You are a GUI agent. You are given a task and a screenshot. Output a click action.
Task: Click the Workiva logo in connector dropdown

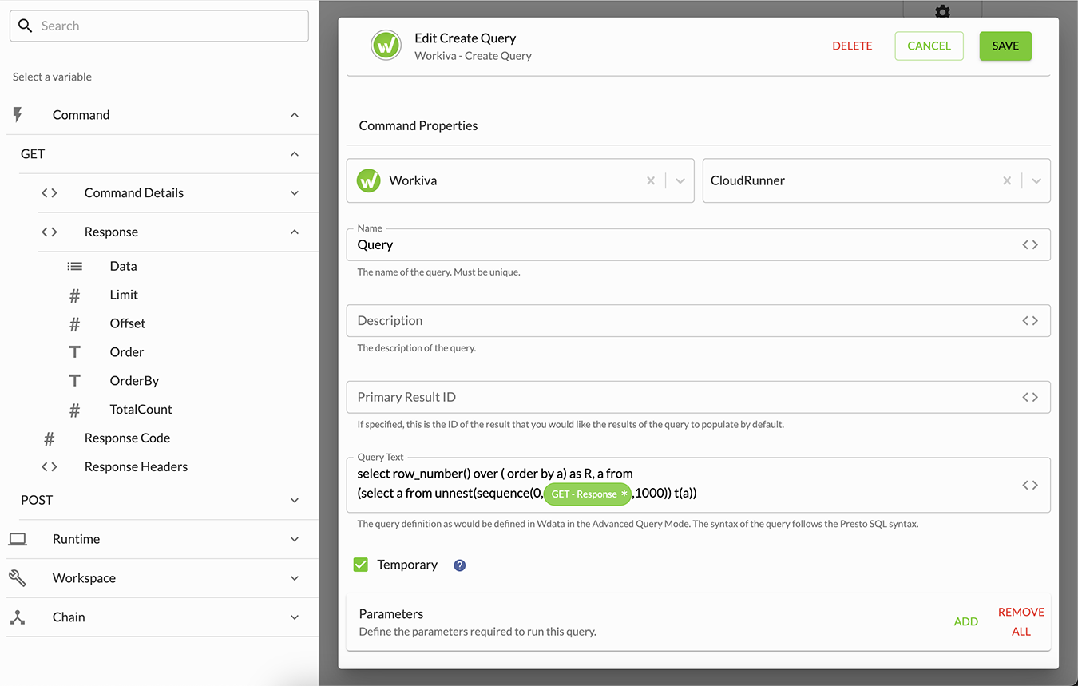368,181
